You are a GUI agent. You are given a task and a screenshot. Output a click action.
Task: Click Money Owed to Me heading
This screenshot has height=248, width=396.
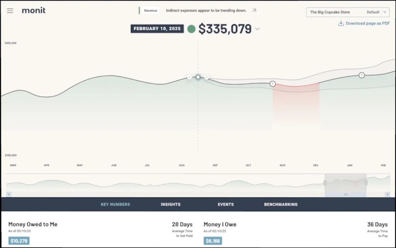click(x=33, y=224)
